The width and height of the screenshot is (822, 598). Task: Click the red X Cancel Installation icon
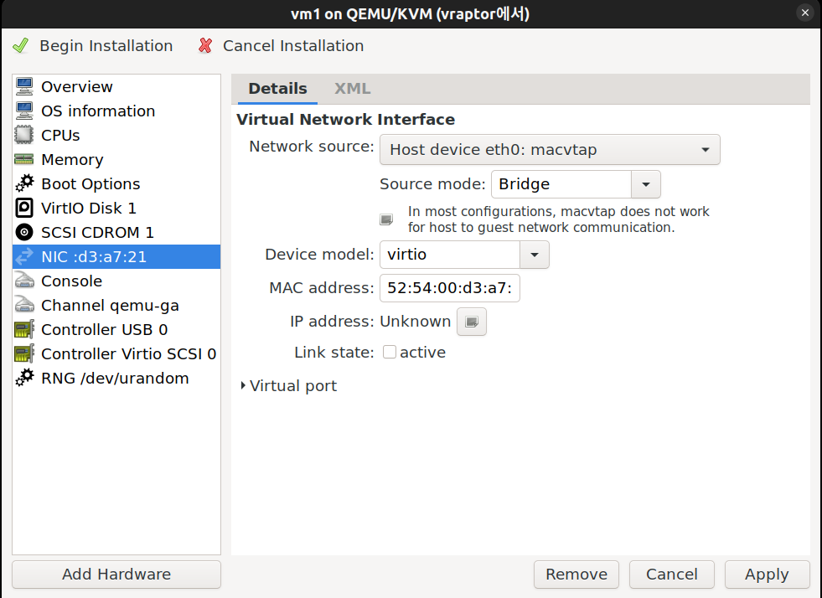[x=205, y=45]
